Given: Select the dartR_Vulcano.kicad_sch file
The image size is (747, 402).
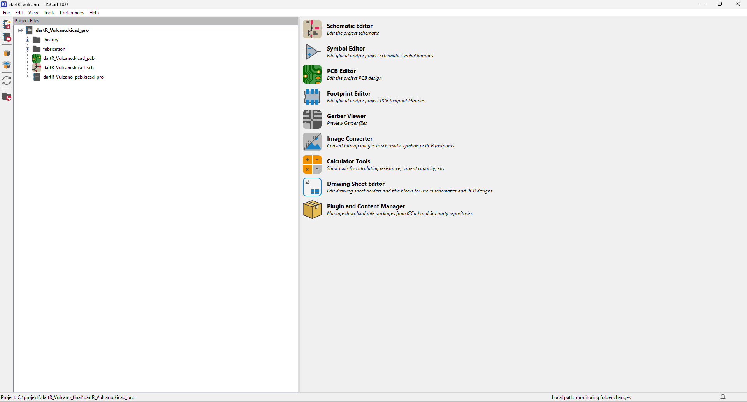Looking at the screenshot, I should [69, 68].
